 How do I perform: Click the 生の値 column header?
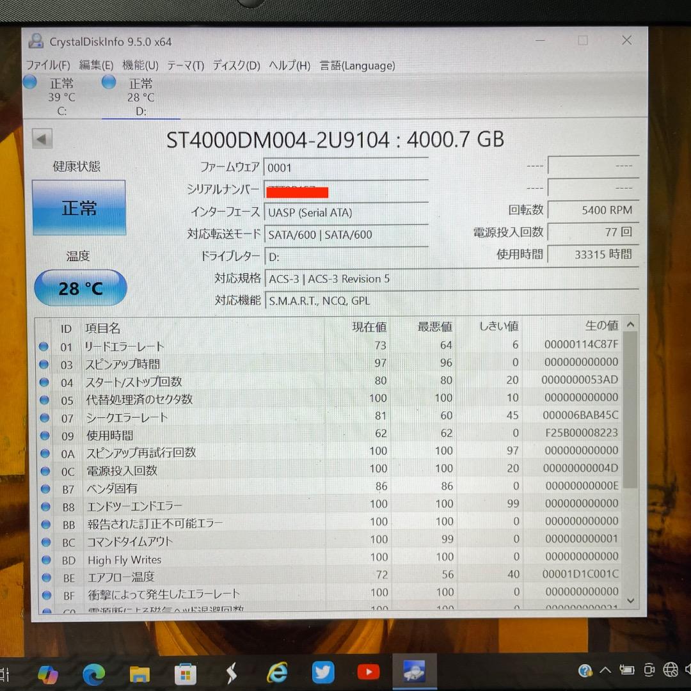(601, 326)
